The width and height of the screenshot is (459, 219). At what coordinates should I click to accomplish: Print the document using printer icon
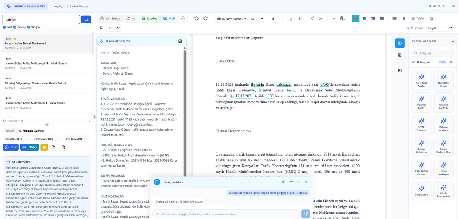[x=183, y=18]
